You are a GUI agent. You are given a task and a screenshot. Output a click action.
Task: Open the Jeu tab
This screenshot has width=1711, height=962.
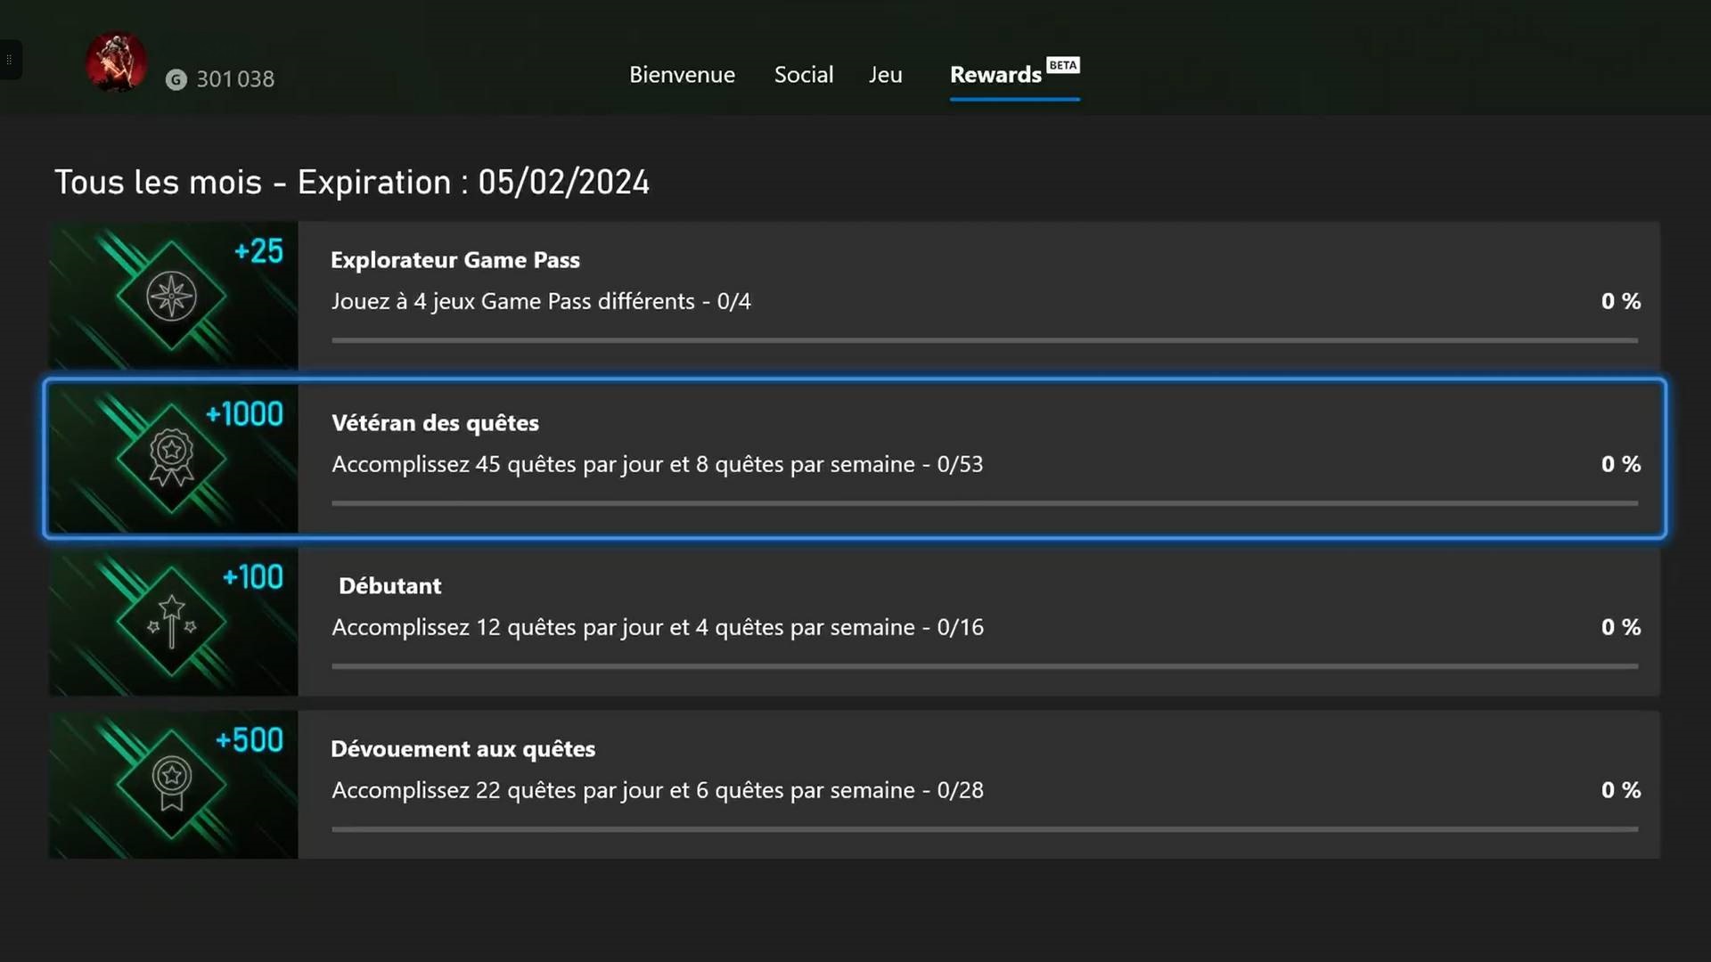(885, 75)
